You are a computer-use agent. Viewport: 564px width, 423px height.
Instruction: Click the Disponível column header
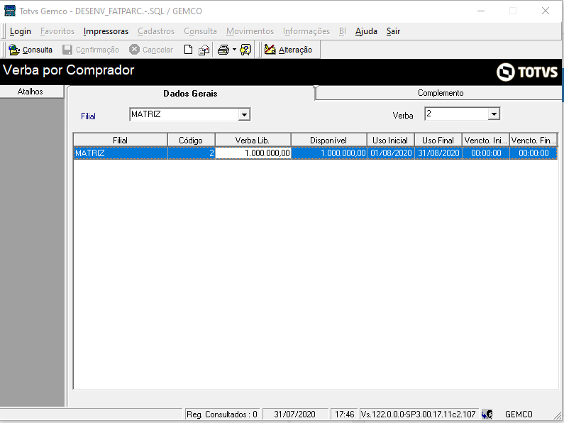pos(328,140)
